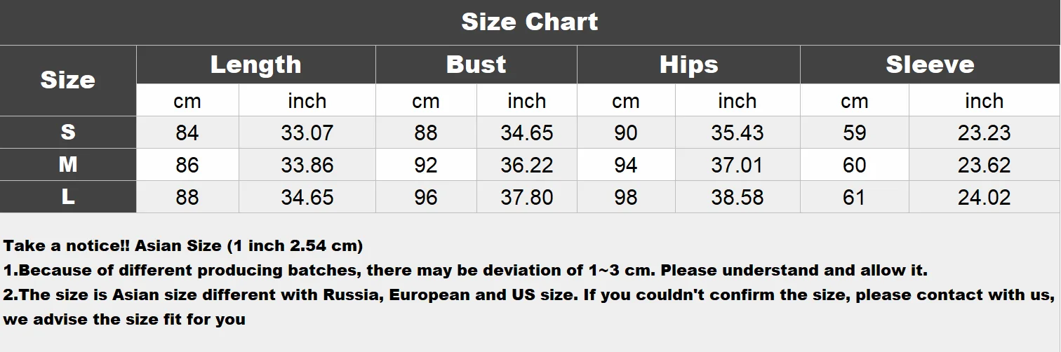This screenshot has width=1061, height=352.
Task: Click the 84 cm length value
Action: tap(187, 133)
